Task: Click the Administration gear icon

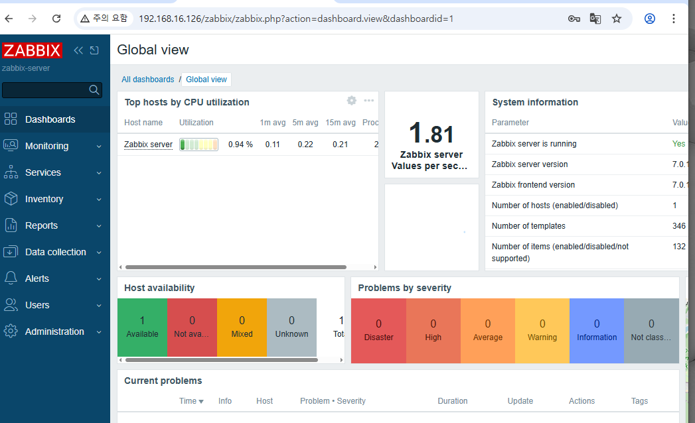Action: coord(11,332)
